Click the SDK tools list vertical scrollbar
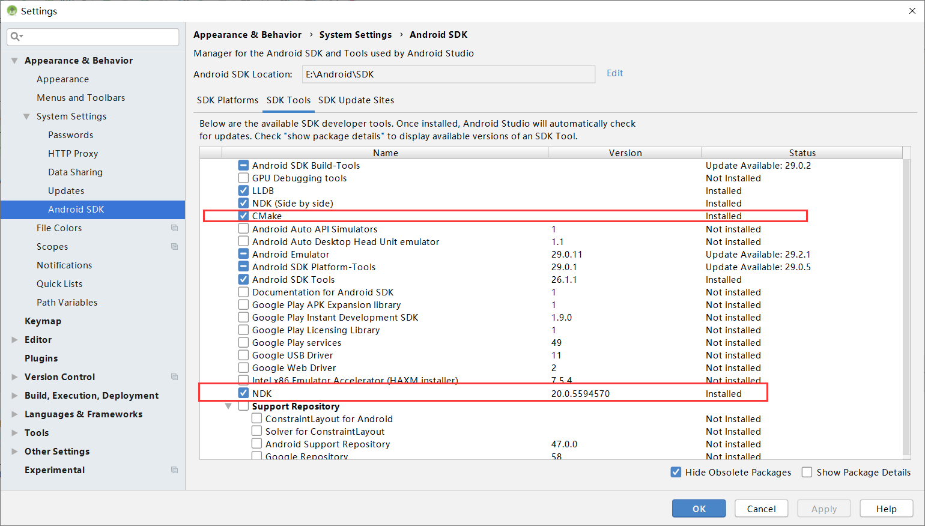 pyautogui.click(x=906, y=308)
